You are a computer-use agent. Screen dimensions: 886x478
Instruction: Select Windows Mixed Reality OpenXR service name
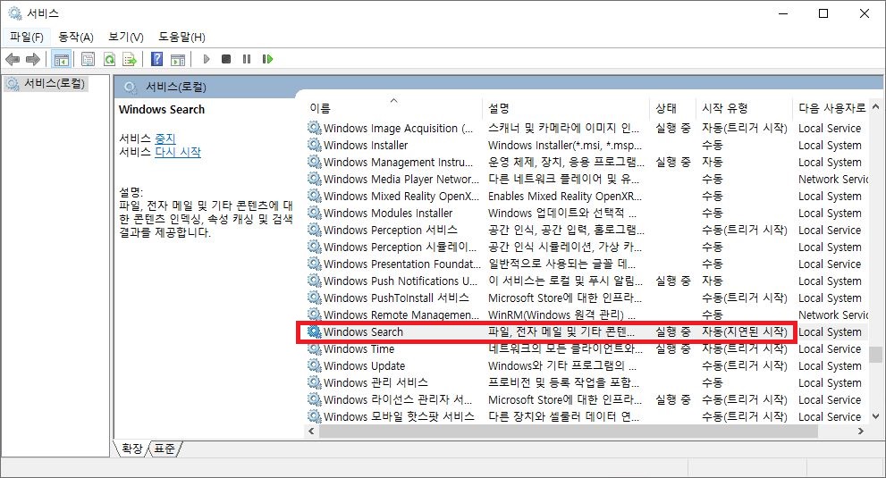point(401,196)
